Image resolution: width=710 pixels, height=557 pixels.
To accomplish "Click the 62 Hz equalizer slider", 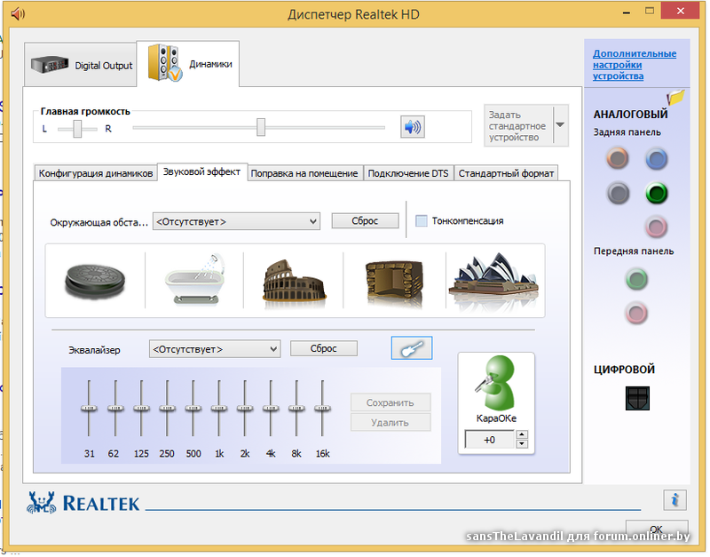I will (115, 410).
